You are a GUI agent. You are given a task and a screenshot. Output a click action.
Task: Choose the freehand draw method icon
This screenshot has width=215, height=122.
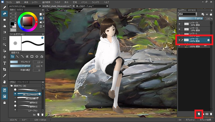coord(12,57)
